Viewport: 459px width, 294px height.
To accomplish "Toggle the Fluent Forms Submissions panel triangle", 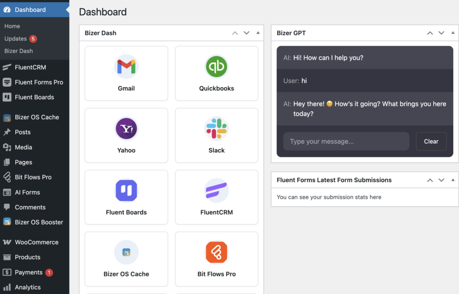I will point(453,180).
